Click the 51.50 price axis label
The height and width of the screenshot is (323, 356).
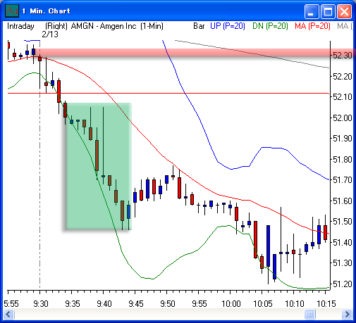point(343,222)
